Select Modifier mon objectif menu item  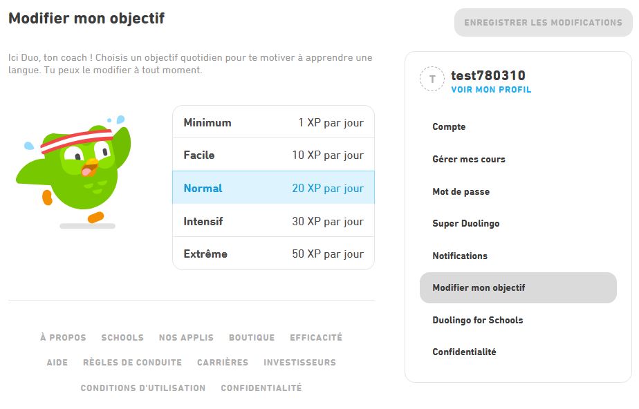[x=479, y=287]
